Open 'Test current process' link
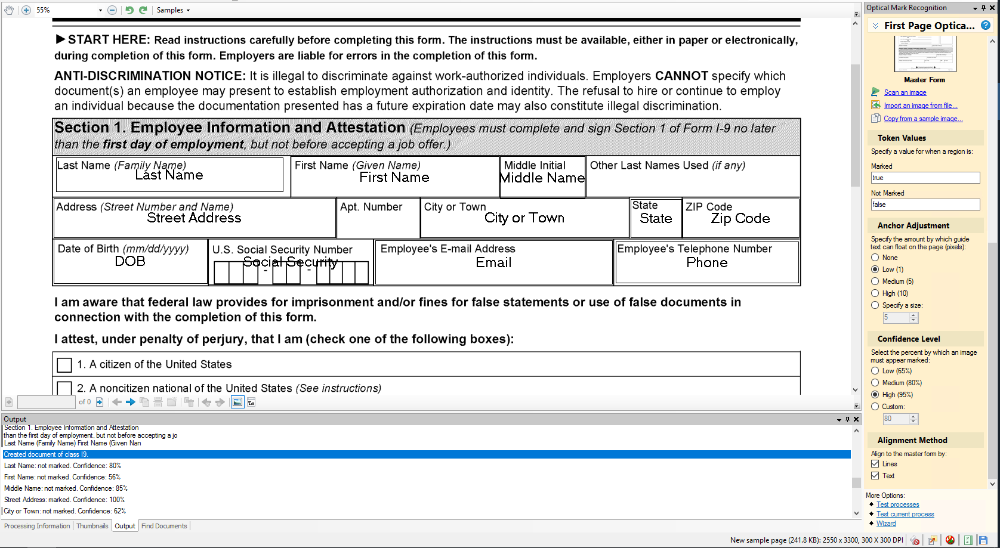 point(905,514)
